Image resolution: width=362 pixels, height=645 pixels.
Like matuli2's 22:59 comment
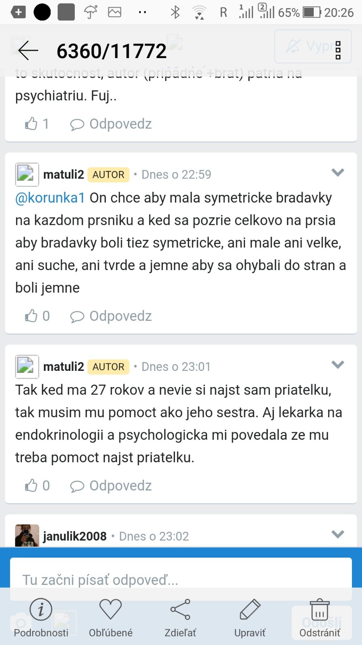point(31,316)
